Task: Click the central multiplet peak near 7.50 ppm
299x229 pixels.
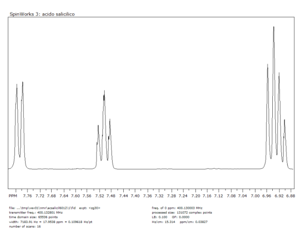Action: [x=104, y=93]
